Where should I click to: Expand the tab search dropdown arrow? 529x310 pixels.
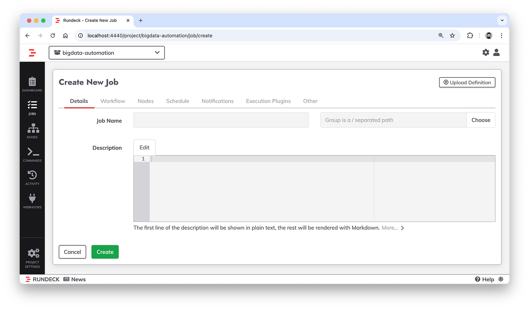pos(502,20)
